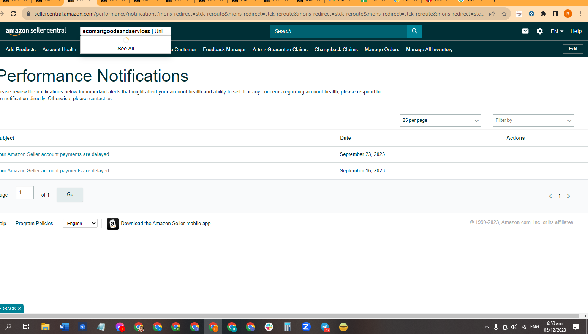Open Task View on the taskbar
This screenshot has width=588, height=334.
coord(26,327)
